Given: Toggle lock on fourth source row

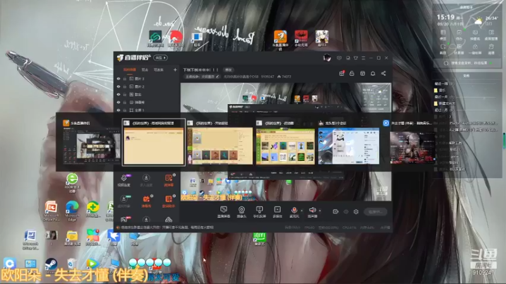Looking at the screenshot, I should [125, 102].
